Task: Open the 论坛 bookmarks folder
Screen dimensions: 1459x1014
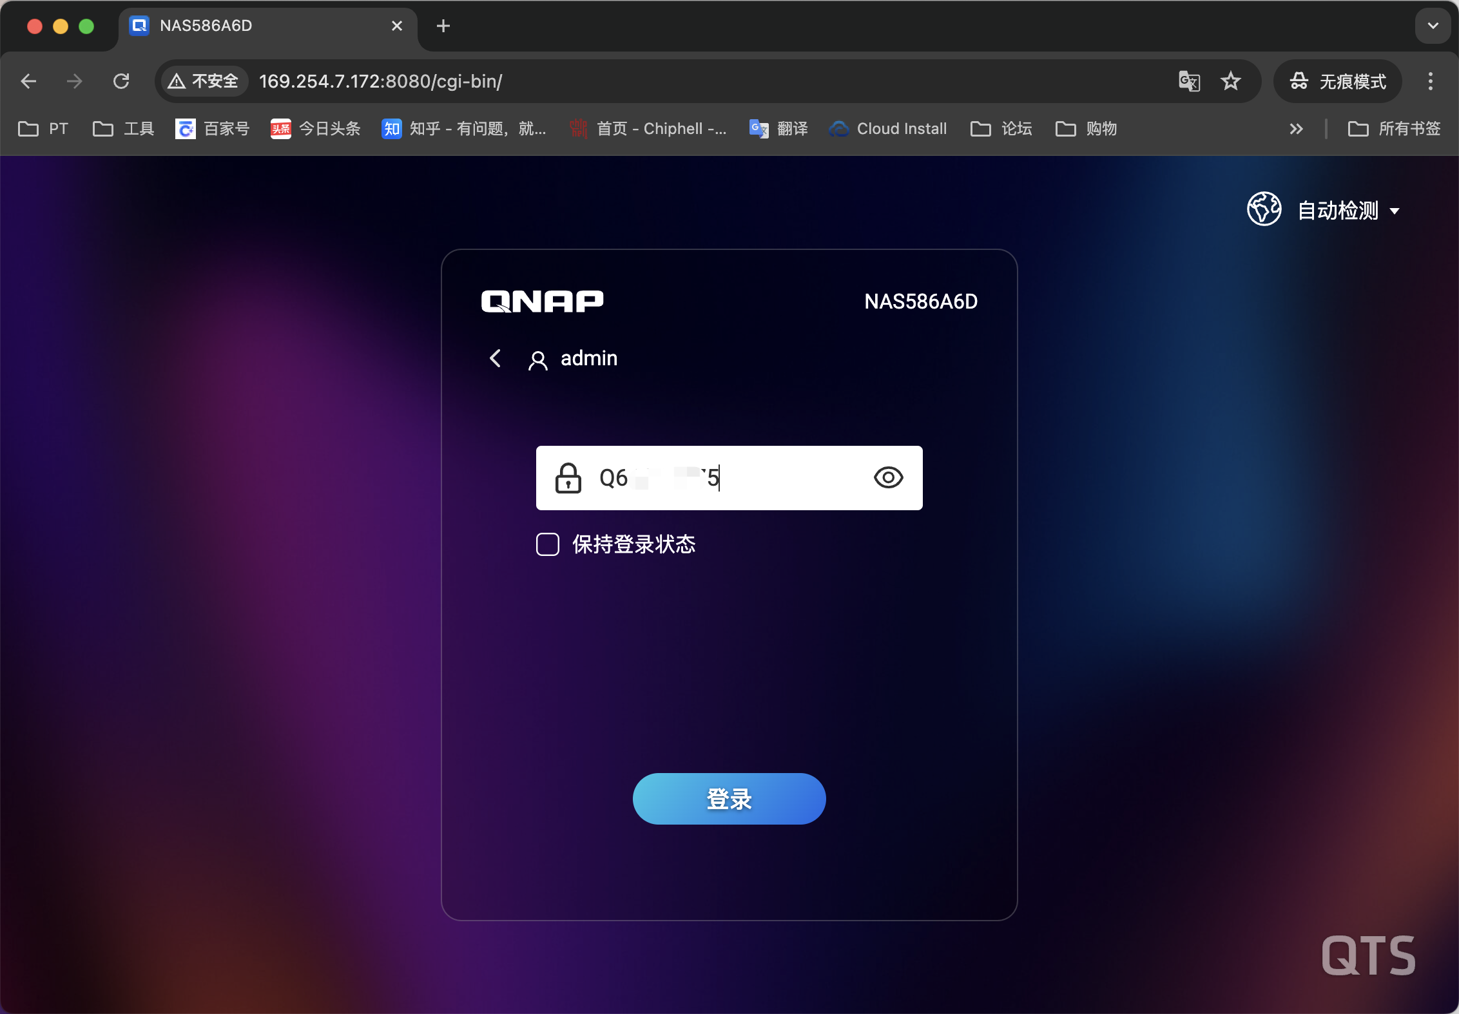Action: click(x=1001, y=129)
